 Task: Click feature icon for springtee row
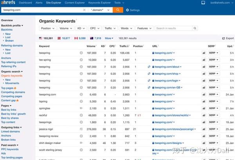tap(81, 108)
